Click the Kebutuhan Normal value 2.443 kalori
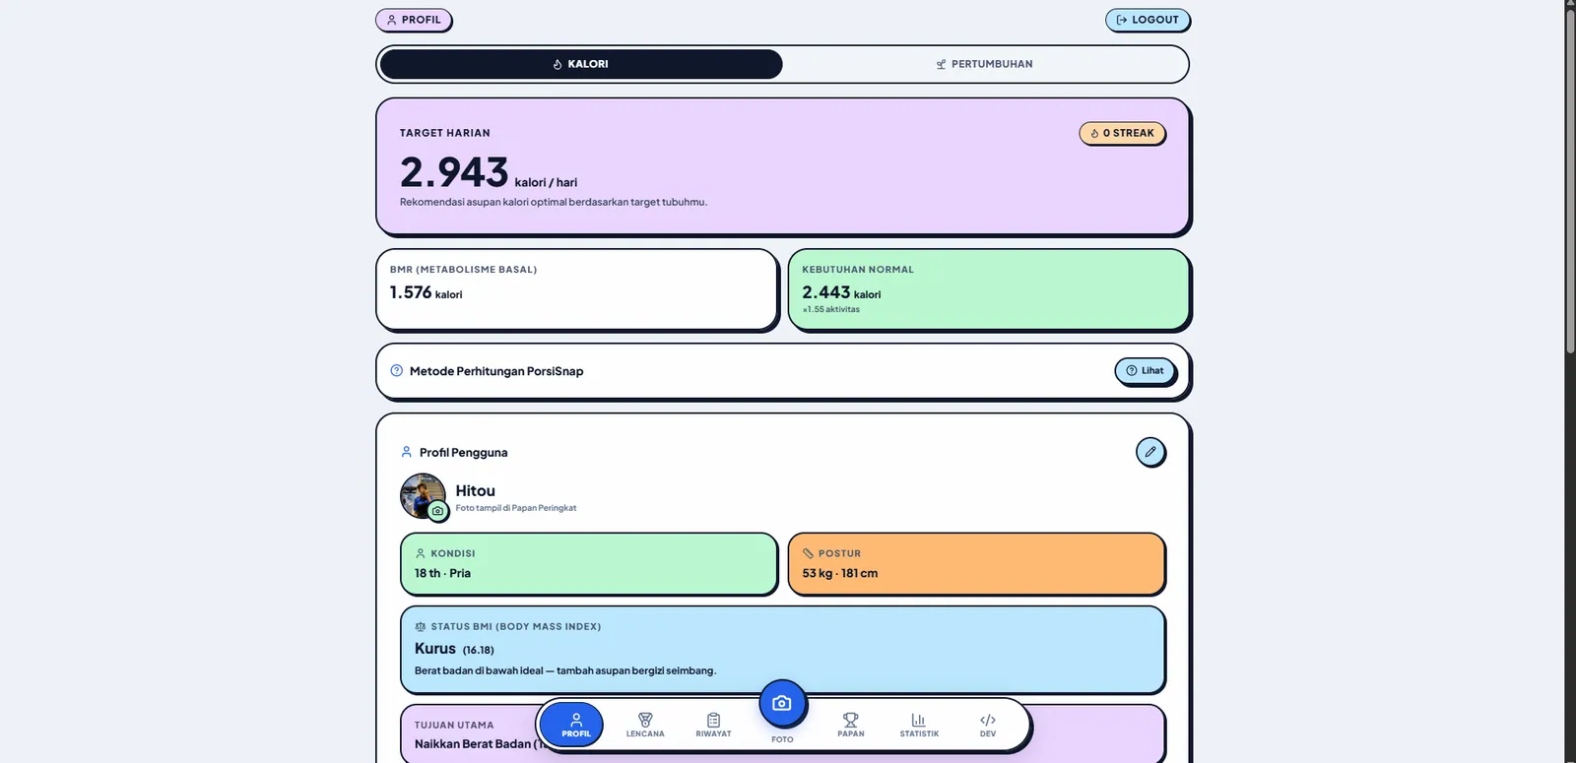This screenshot has height=763, width=1576. 841,292
